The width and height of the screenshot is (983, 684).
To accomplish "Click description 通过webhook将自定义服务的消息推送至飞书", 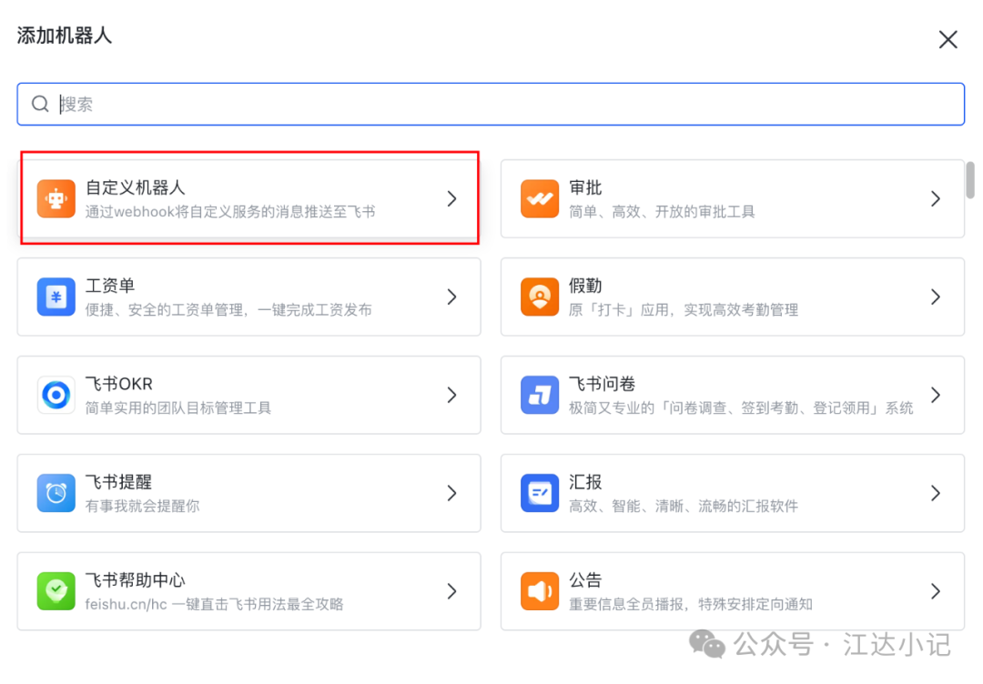I will [230, 212].
